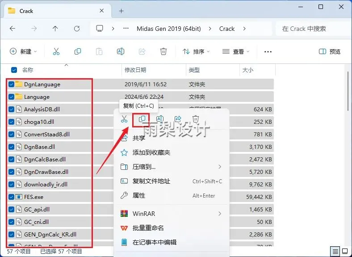The image size is (352, 257).
Task: Click Rename icon in context menu
Action: [x=160, y=118]
